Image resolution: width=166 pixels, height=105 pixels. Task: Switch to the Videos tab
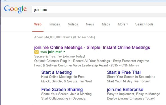point(73,24)
